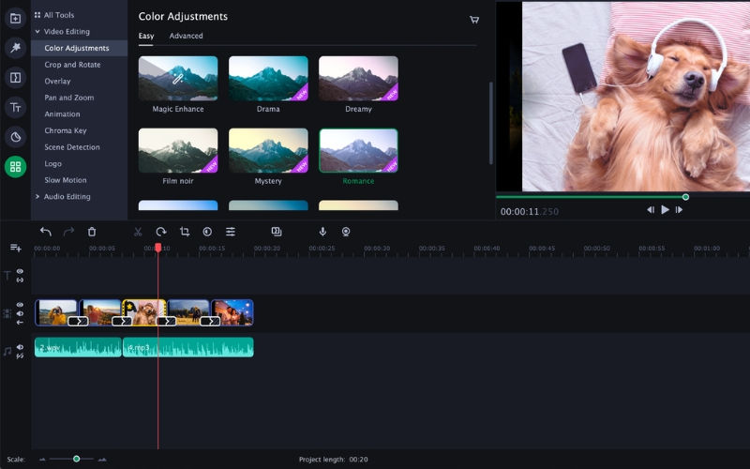Apply the Drama color preset
This screenshot has width=750, height=469.
tap(268, 79)
